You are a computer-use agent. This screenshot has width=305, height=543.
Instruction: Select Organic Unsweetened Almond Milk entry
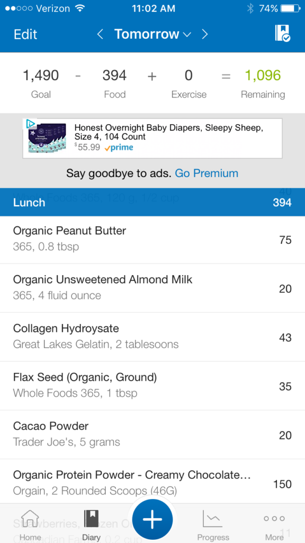(152, 288)
